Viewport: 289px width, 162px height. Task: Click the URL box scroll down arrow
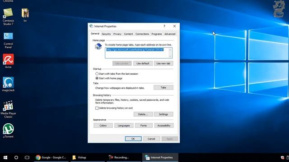(x=170, y=56)
